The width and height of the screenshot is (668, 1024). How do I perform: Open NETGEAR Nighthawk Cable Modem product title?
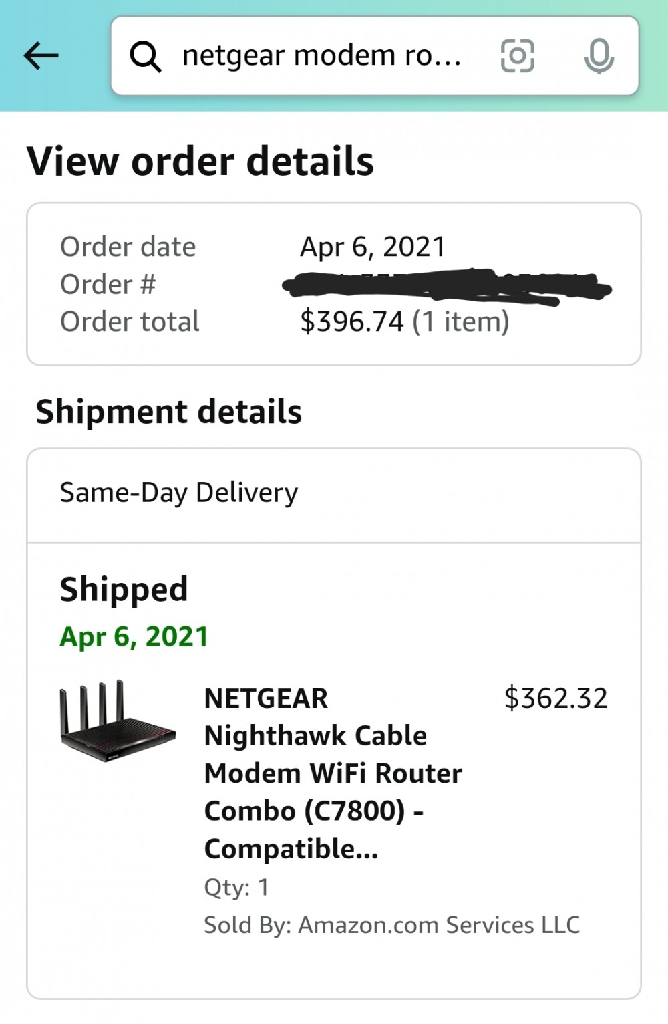coord(333,773)
